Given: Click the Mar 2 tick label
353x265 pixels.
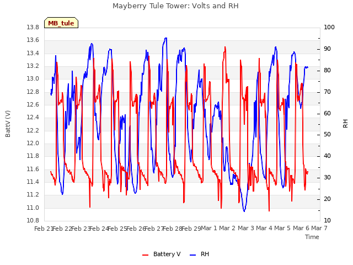Looking at the screenshot, I should click(227, 228).
